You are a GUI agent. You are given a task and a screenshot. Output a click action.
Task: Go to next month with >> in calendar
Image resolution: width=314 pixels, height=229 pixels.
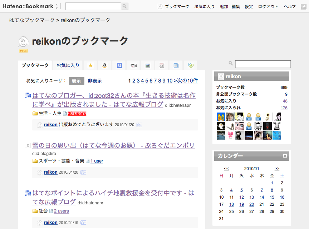277,169
